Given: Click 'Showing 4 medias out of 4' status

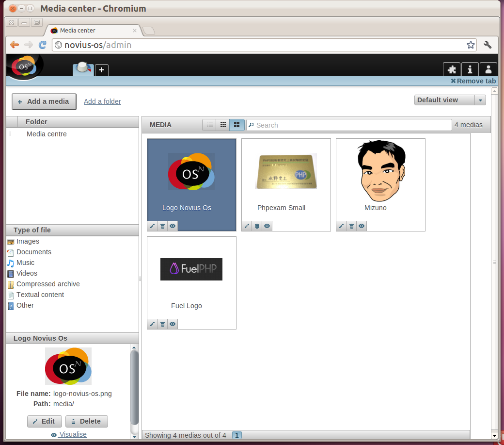Looking at the screenshot, I should pyautogui.click(x=186, y=435).
